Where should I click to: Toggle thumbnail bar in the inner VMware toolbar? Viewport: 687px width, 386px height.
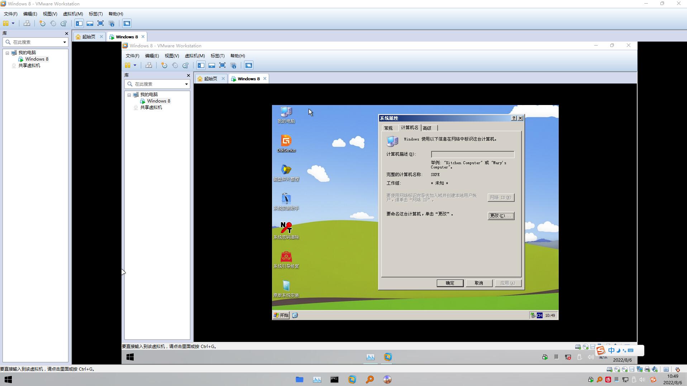coord(211,66)
